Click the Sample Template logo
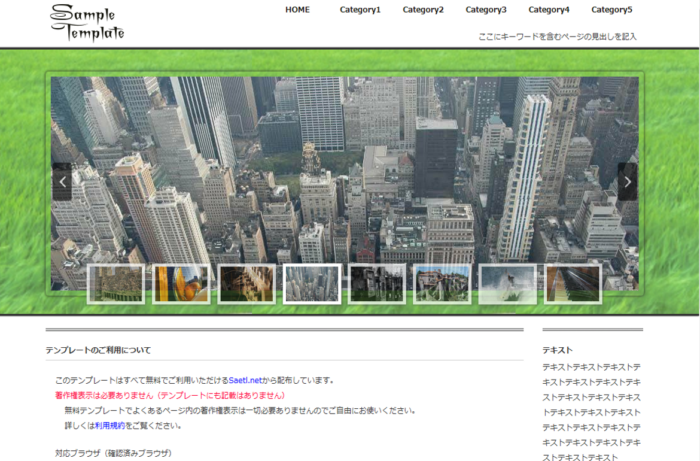700x461 pixels. pos(87,23)
